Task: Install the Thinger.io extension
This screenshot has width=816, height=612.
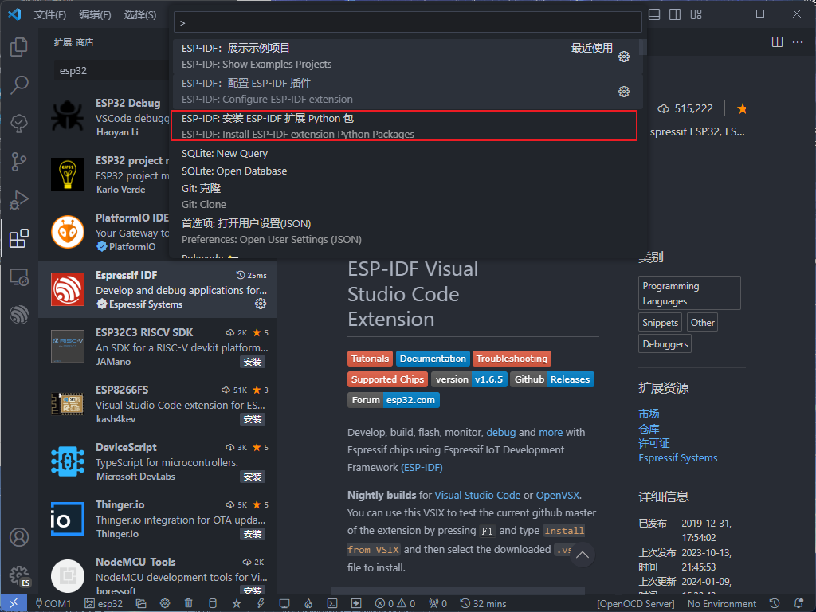Action: click(253, 534)
